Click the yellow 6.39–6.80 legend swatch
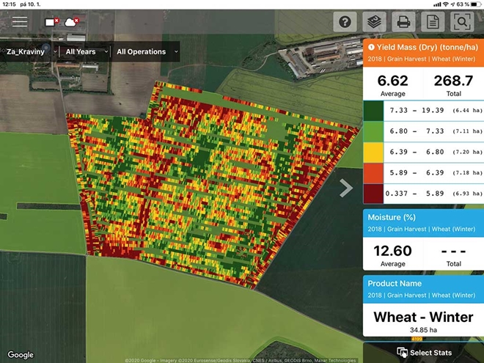 pyautogui.click(x=374, y=155)
